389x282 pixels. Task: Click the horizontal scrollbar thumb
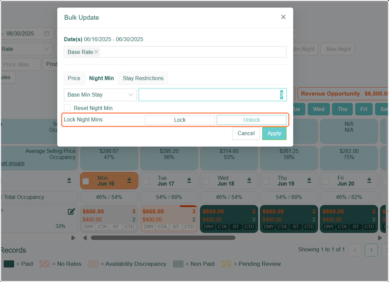click(x=163, y=238)
